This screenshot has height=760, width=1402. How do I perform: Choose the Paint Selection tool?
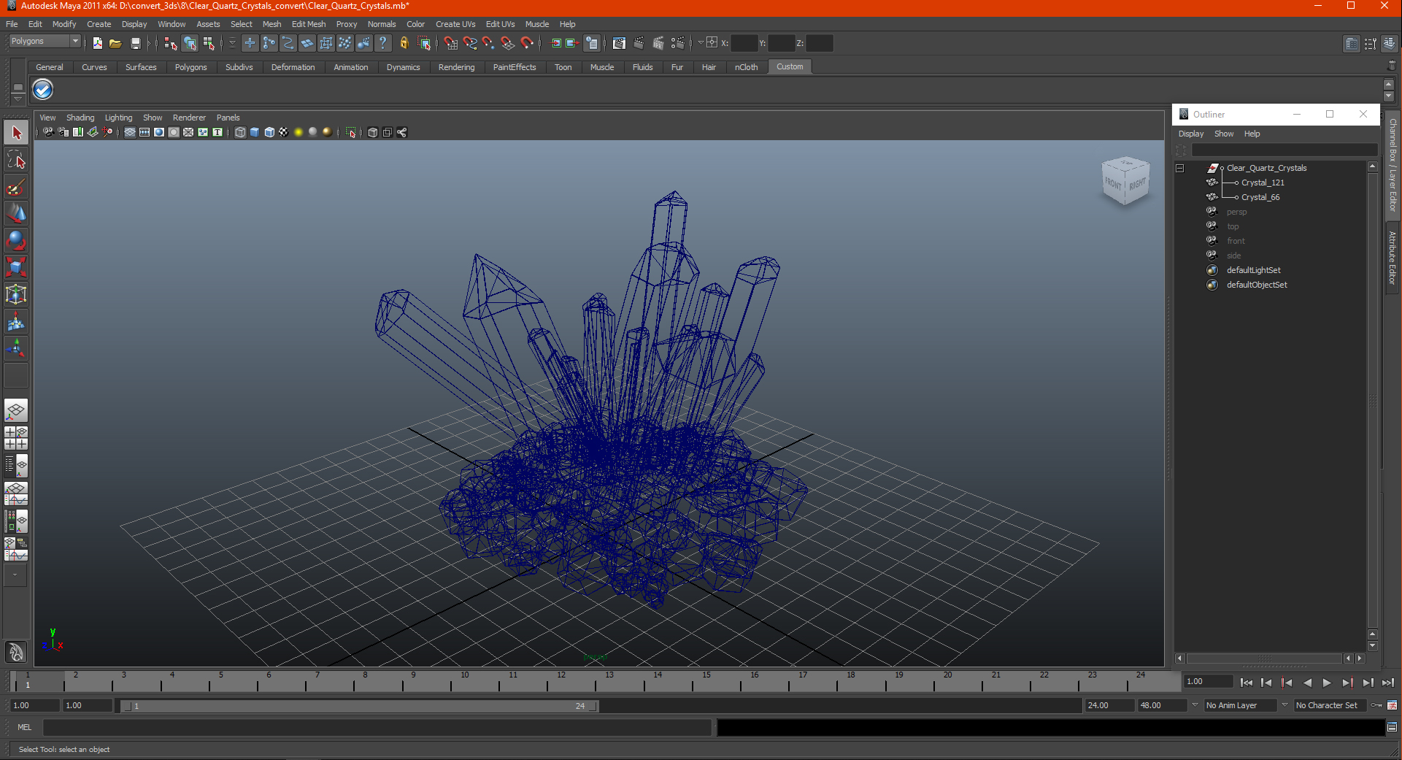(x=16, y=187)
